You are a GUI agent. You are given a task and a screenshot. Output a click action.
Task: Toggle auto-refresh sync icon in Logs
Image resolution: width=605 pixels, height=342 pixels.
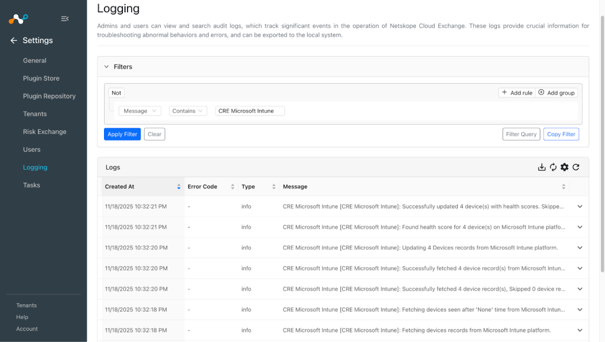[x=553, y=167]
